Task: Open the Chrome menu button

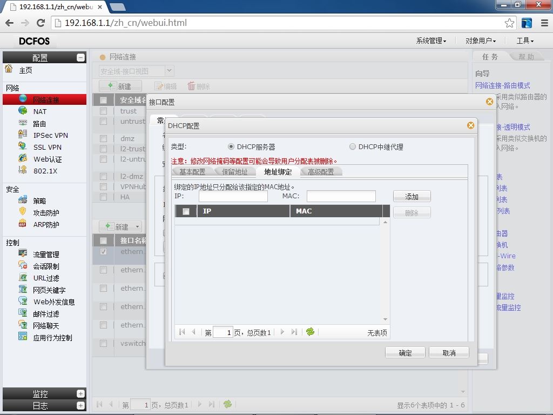Action: (x=544, y=23)
